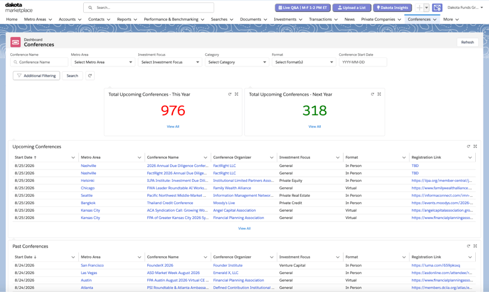The width and height of the screenshot is (489, 292).
Task: Refresh the Total Upcoming Conferences This Year card
Action: tap(230, 94)
